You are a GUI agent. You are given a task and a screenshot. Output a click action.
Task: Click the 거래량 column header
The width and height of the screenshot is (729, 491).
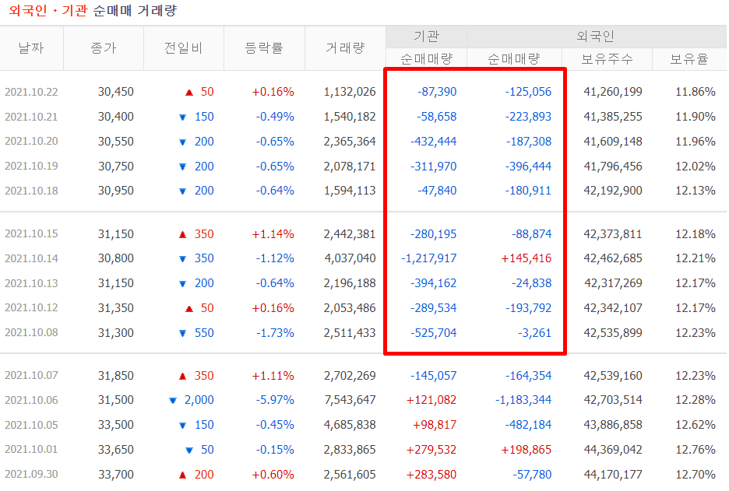[345, 47]
